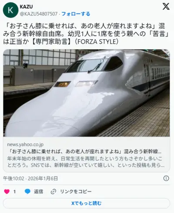
Task: Like the post with the heart icon
Action: (x=7, y=192)
